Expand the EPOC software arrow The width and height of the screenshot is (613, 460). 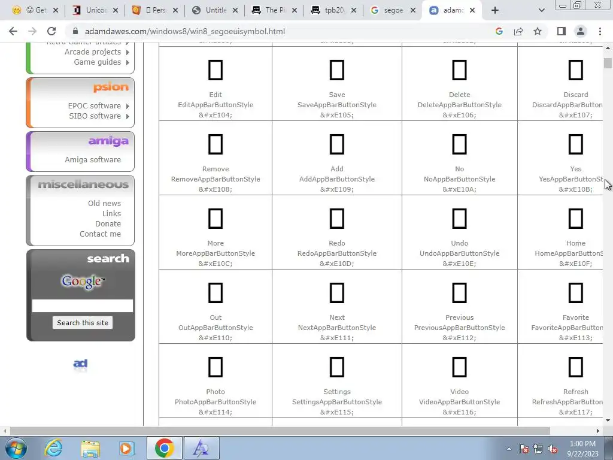click(x=128, y=106)
